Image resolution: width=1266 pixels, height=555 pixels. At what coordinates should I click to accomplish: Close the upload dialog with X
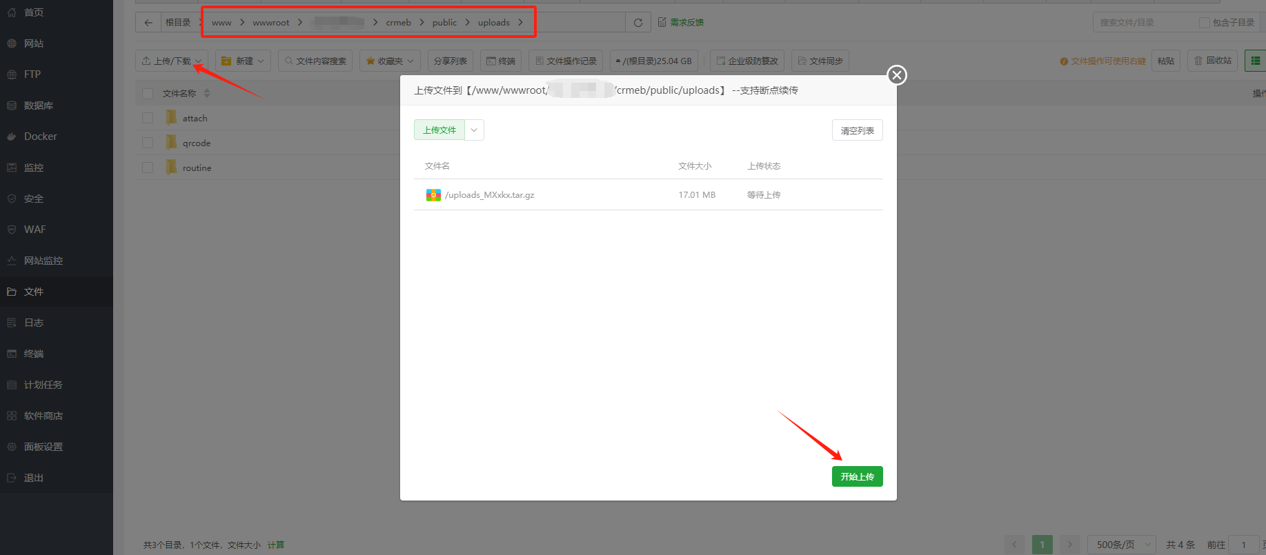coord(896,75)
